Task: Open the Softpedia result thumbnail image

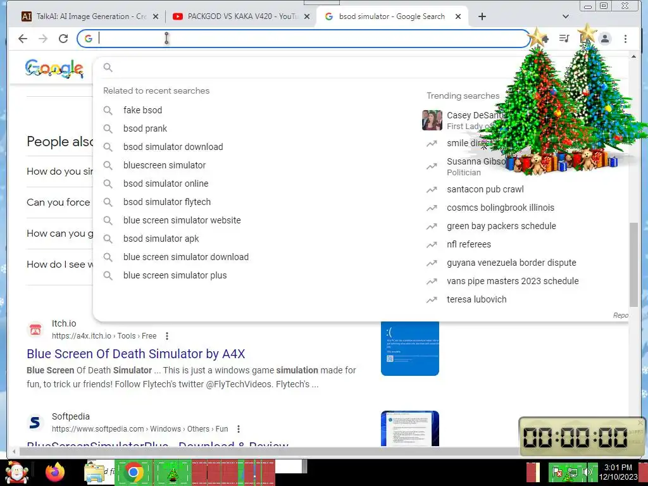Action: point(409,428)
